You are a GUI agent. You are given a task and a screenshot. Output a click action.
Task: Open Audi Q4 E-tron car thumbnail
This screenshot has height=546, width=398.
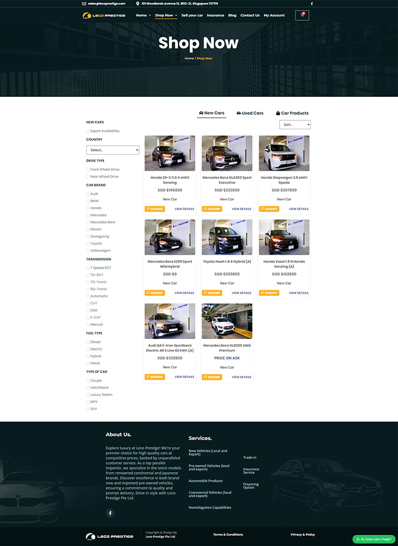[x=170, y=321]
